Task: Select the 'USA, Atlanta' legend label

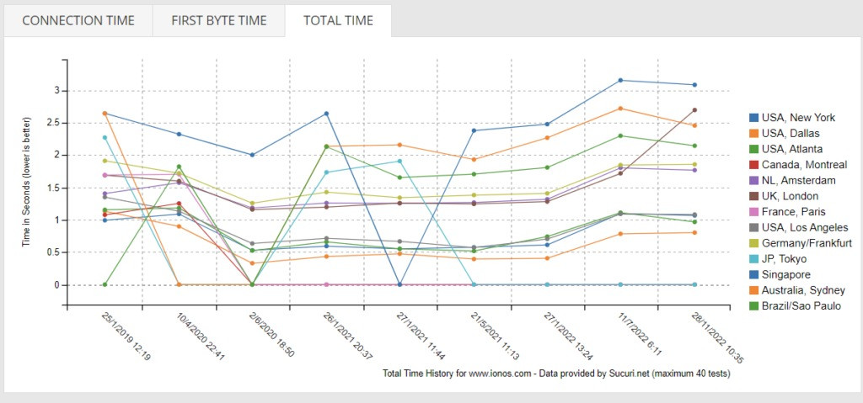Action: pyautogui.click(x=792, y=149)
